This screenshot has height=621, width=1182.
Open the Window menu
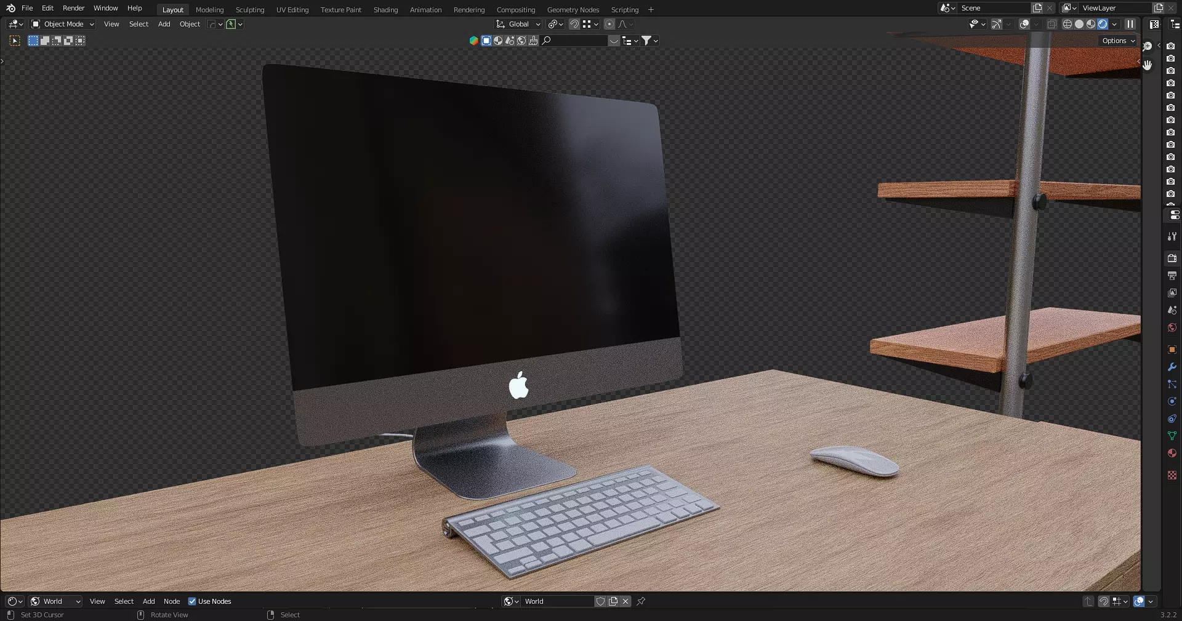coord(105,8)
